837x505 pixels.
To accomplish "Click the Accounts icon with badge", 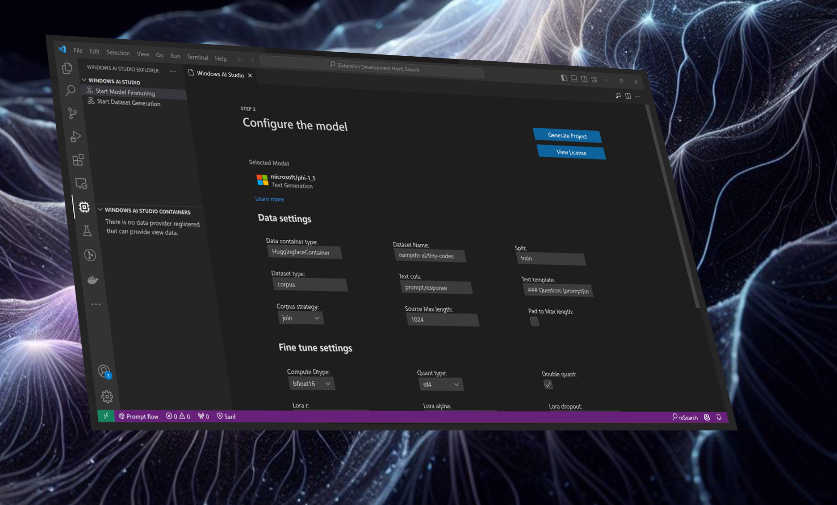I will (x=104, y=371).
